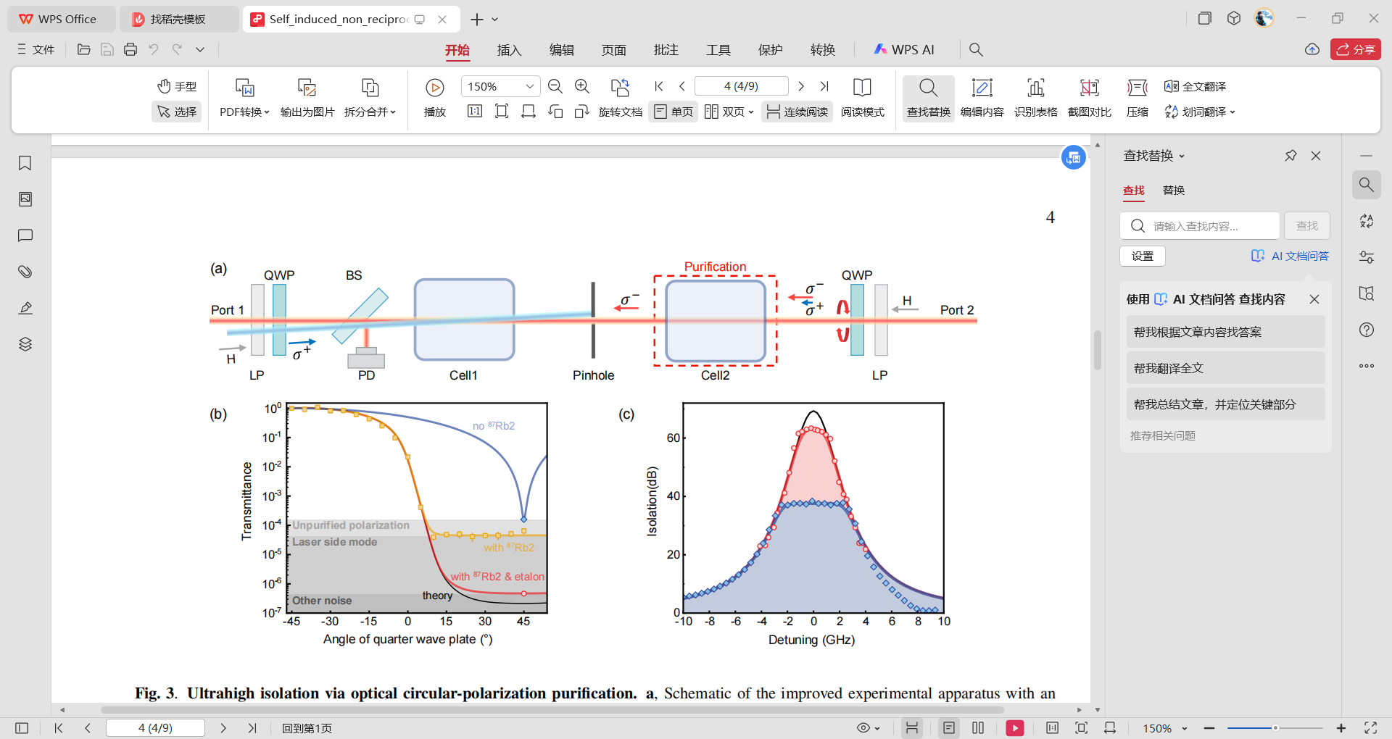Open the Insert ribbon tab

point(509,50)
